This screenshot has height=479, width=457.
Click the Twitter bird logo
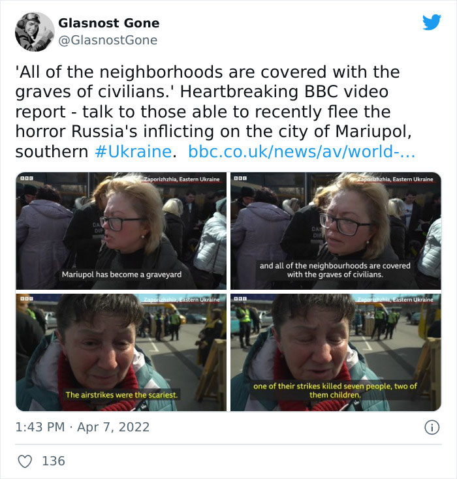click(432, 22)
